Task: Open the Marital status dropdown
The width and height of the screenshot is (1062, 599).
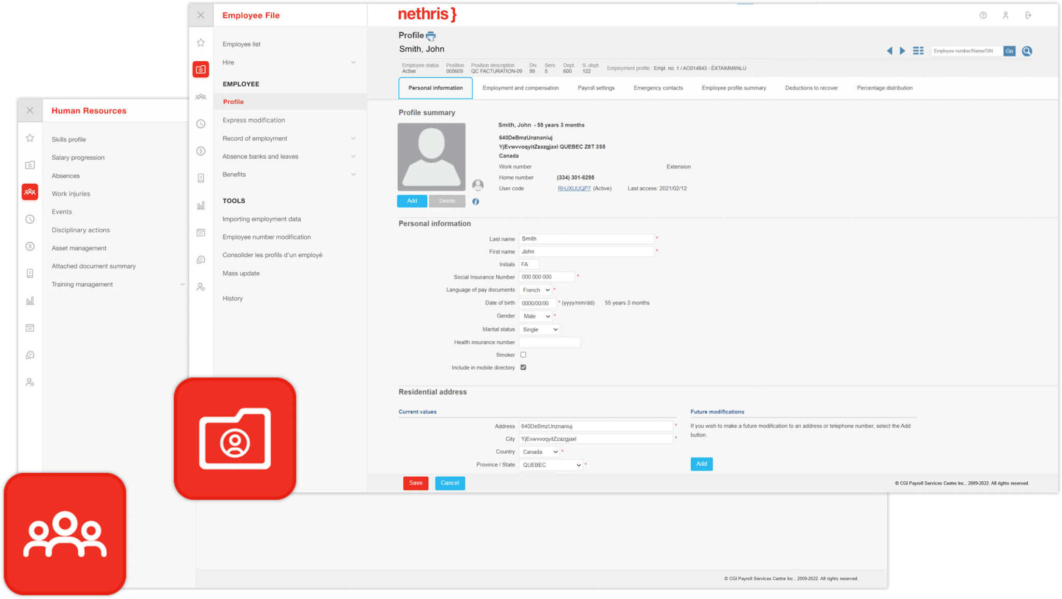Action: 539,329
